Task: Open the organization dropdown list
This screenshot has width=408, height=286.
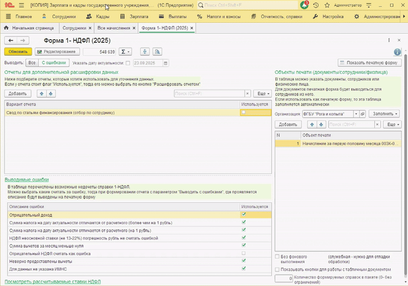Action: pos(356,114)
